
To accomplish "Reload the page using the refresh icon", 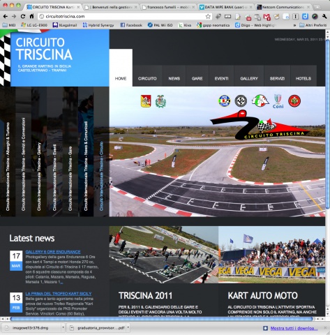I will tap(23, 16).
